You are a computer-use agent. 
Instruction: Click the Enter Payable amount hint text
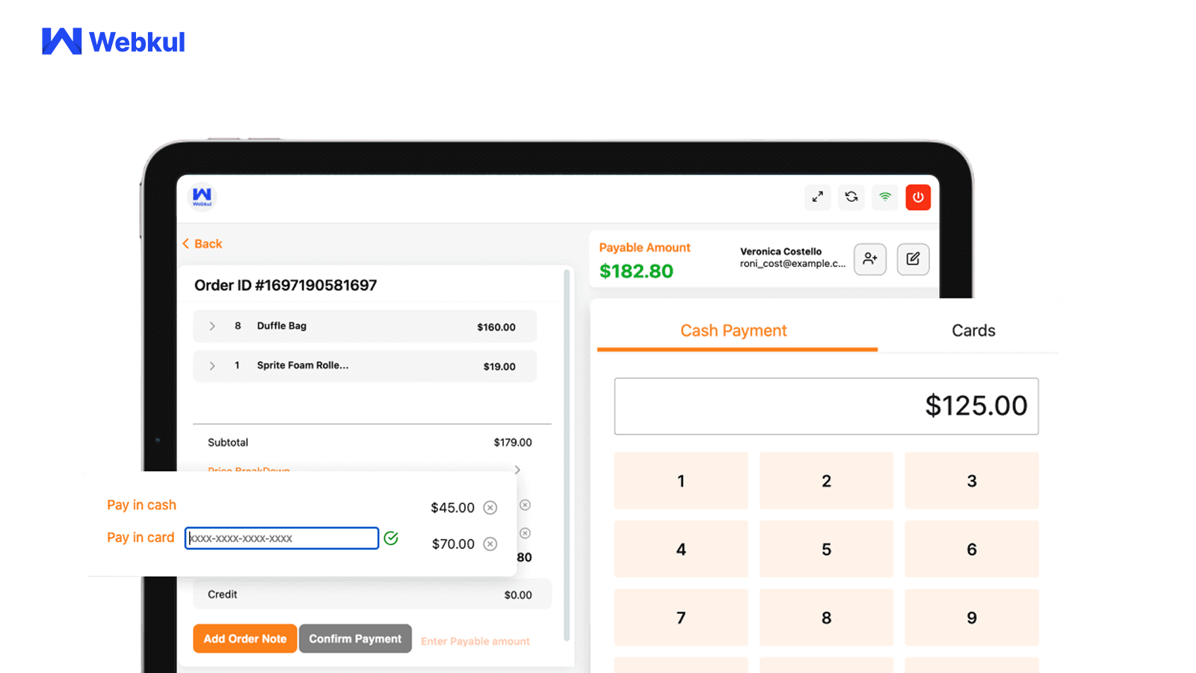(x=475, y=642)
